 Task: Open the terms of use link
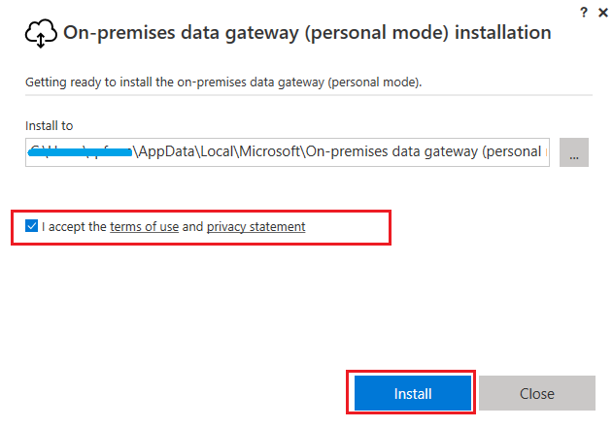click(144, 227)
